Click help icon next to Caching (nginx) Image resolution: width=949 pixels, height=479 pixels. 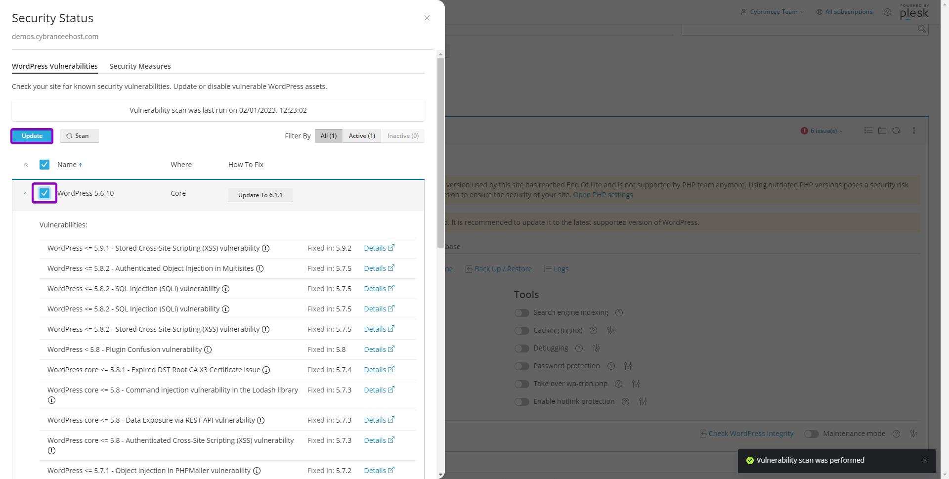593,331
